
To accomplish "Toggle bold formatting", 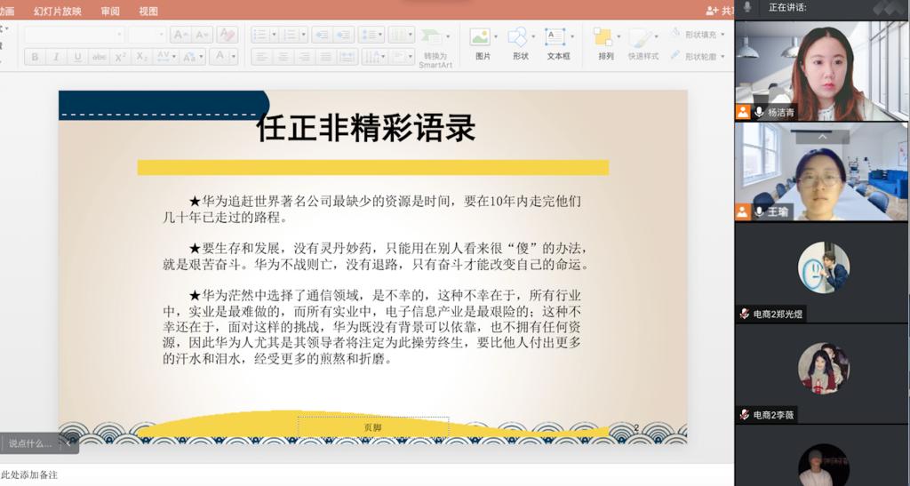I will 35,57.
